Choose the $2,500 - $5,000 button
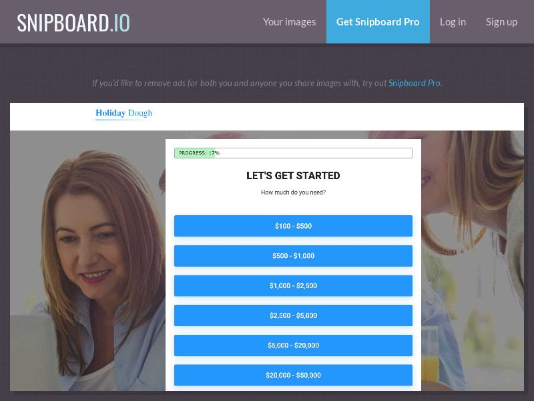The height and width of the screenshot is (401, 534). [x=293, y=315]
